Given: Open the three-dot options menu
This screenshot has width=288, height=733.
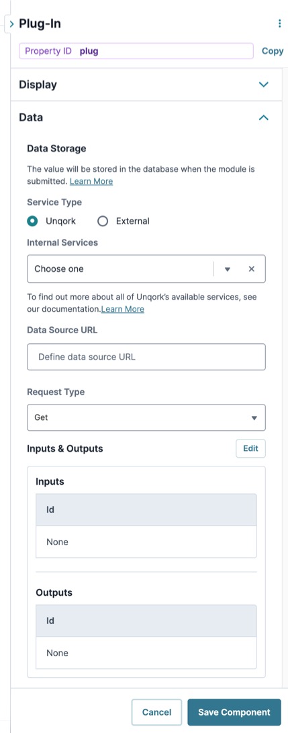Looking at the screenshot, I should [279, 24].
